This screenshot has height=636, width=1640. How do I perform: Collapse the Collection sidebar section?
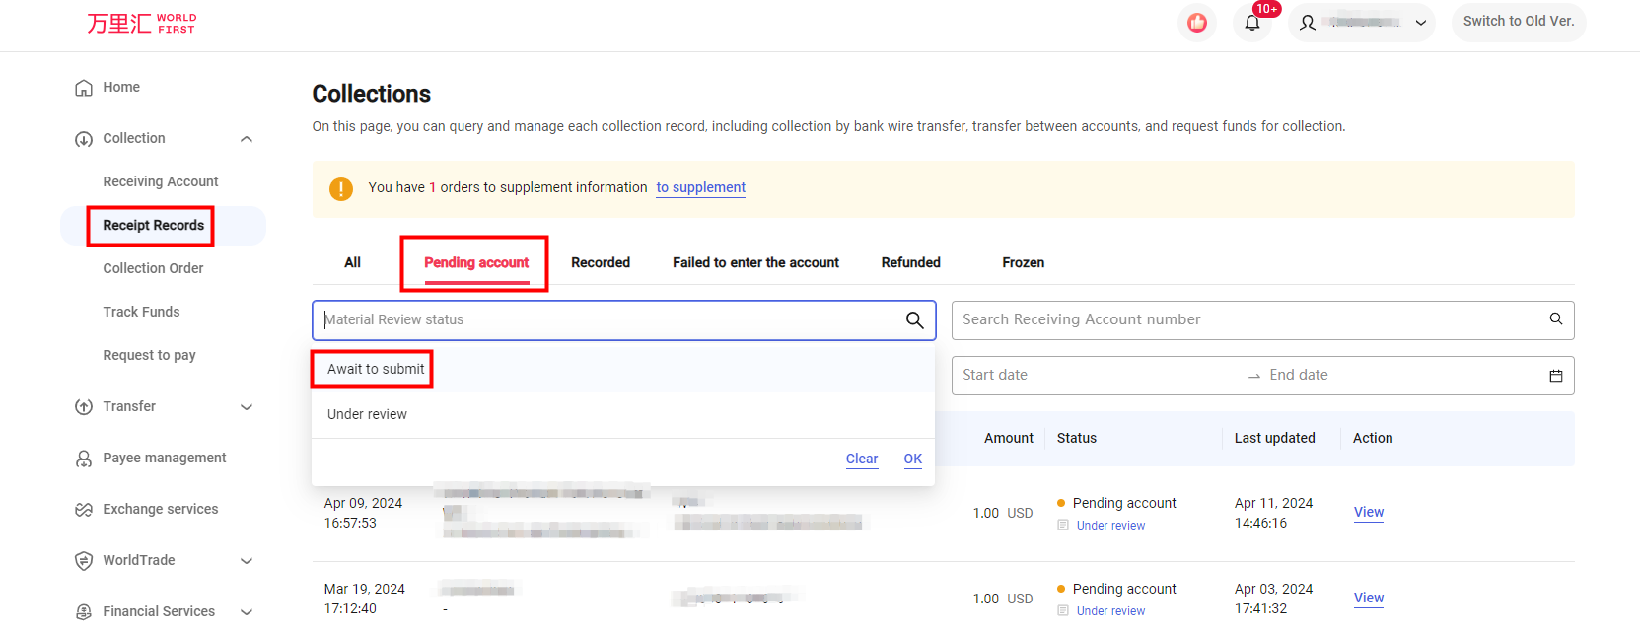pos(247,139)
